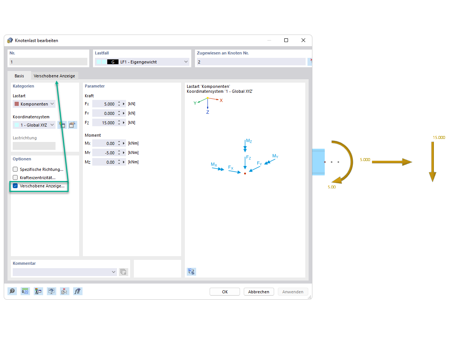Click the comment library icon beside Kommentar

tap(123, 272)
